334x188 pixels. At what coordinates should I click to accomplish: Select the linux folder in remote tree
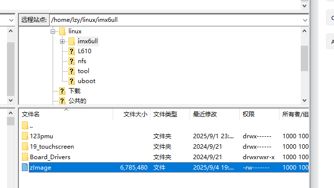click(75, 31)
